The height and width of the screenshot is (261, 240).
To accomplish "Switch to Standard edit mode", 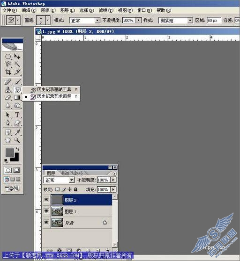I will tap(8, 170).
